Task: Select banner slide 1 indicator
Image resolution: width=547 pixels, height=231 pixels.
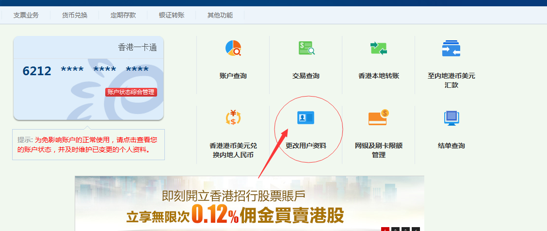Action: 385,229
